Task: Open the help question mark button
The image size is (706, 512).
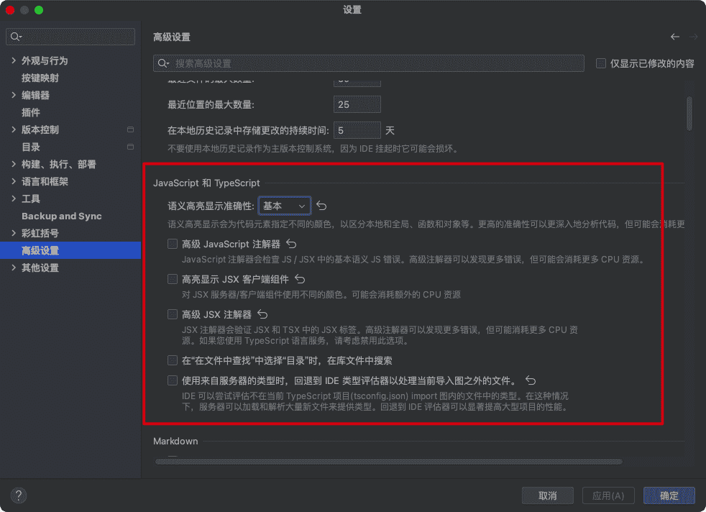Action: [19, 495]
